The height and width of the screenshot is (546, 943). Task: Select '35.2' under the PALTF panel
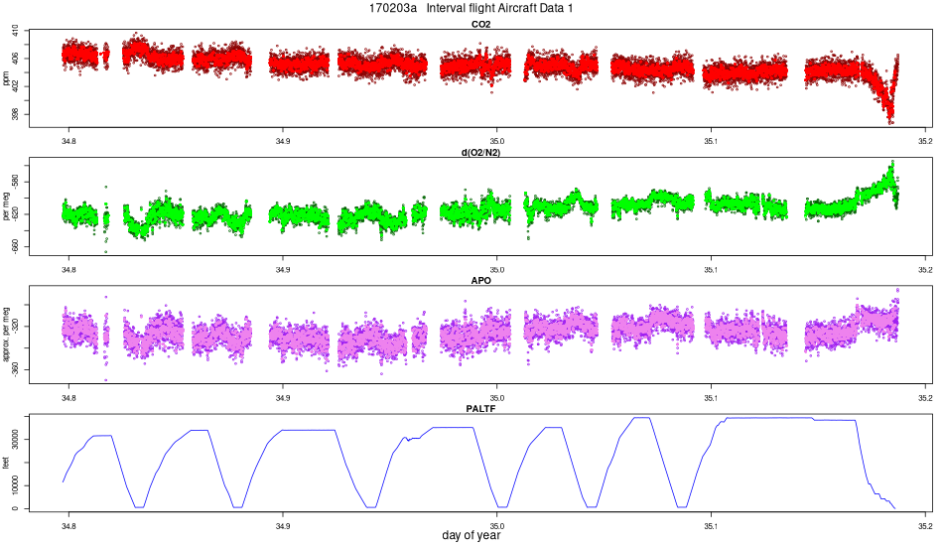[925, 525]
